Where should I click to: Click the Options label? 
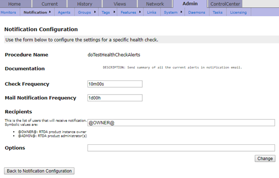[15, 148]
